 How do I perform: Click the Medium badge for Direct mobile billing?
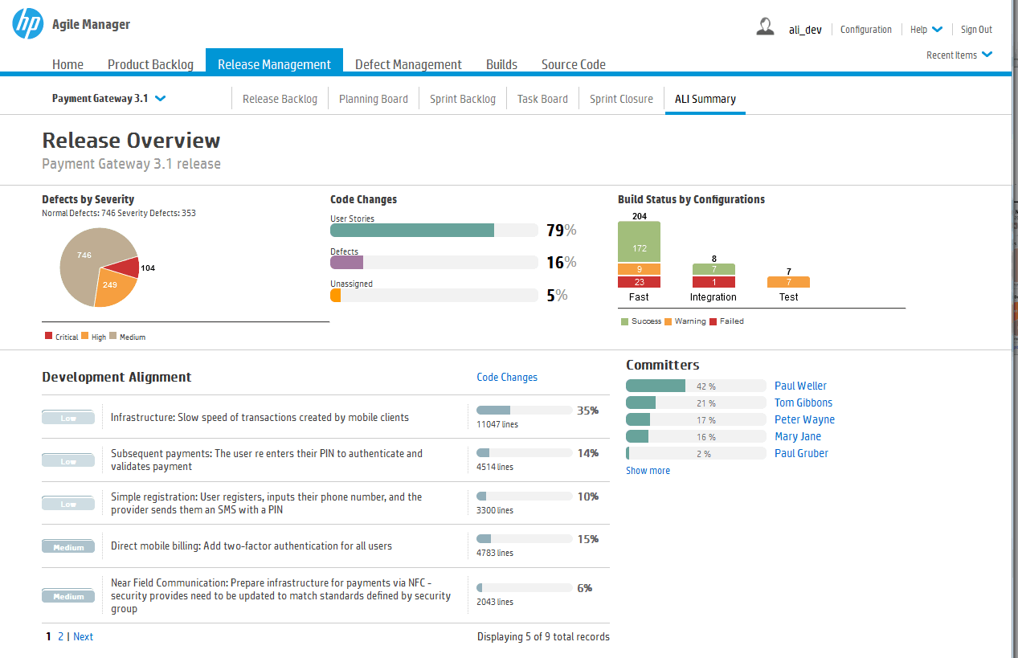point(68,547)
